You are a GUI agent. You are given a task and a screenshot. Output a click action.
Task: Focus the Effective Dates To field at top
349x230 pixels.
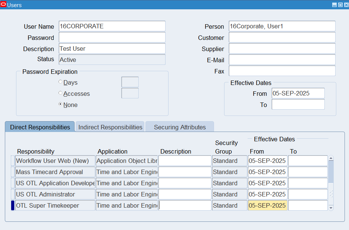[298, 104]
